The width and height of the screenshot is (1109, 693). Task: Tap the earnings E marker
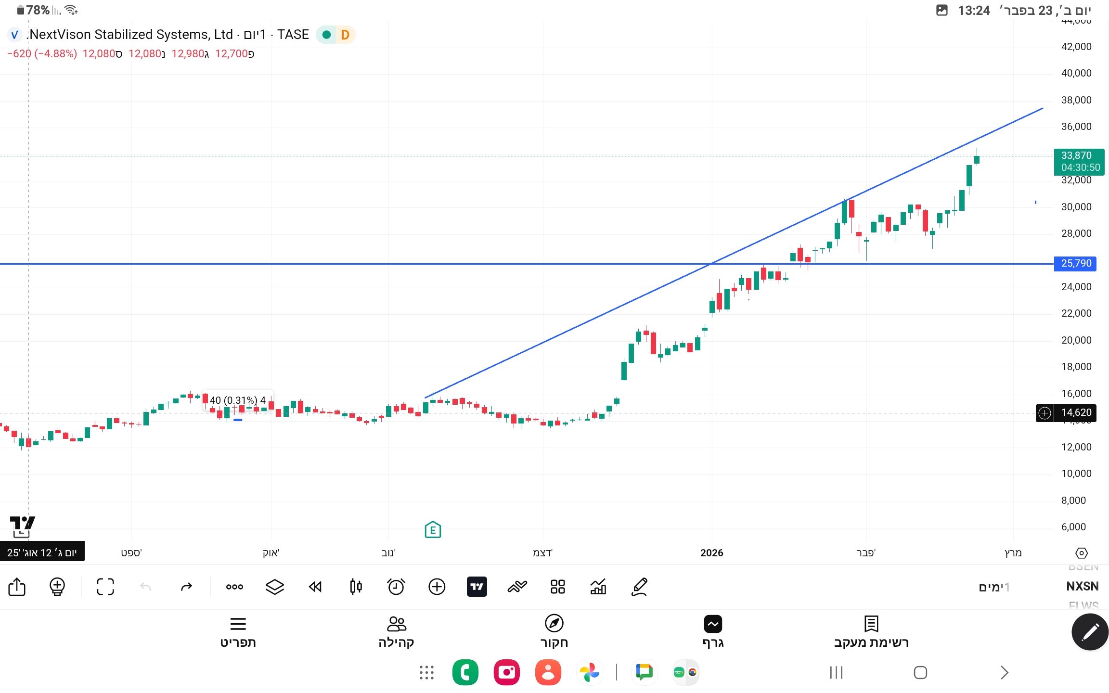coord(433,530)
